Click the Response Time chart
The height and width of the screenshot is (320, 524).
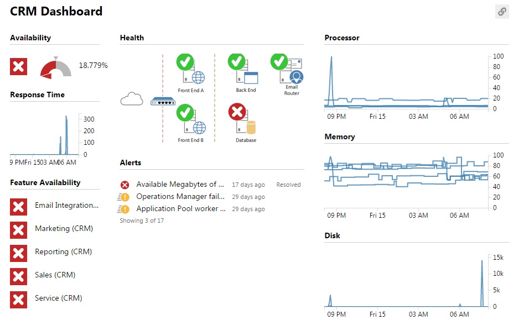tap(44, 135)
